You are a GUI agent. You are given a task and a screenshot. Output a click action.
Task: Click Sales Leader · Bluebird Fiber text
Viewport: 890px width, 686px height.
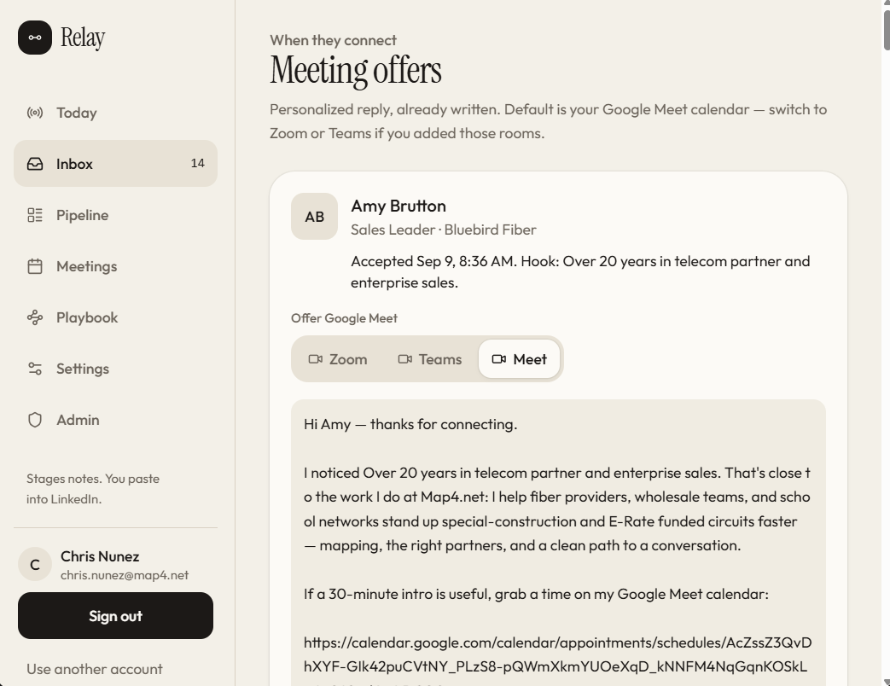444,230
